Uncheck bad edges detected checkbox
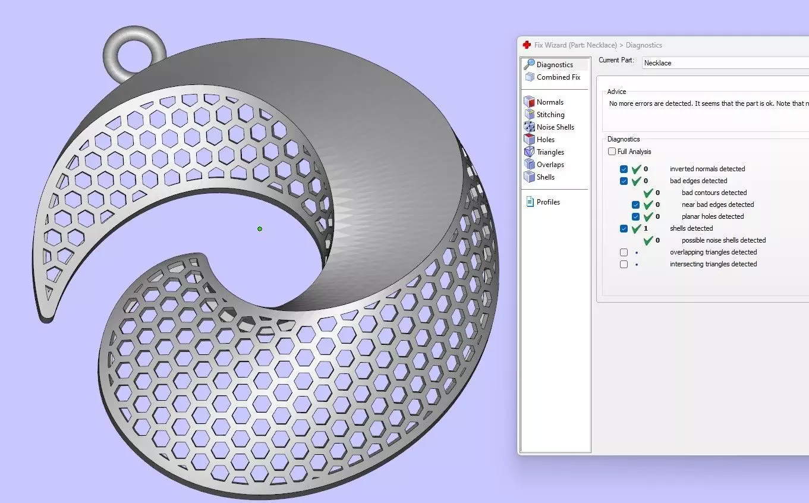 (x=624, y=181)
